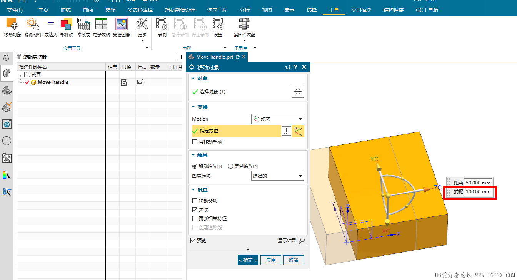Click the save icon in Move handle row
The image size is (517, 280).
pyautogui.click(x=124, y=82)
